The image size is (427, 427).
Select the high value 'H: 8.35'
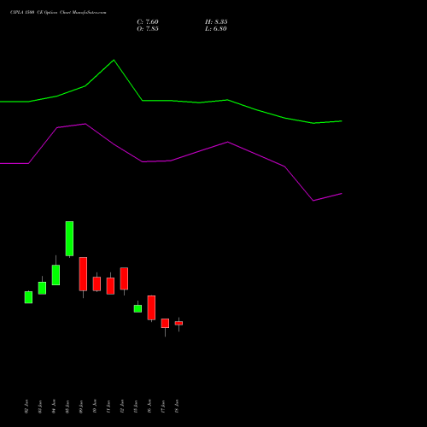216,22
